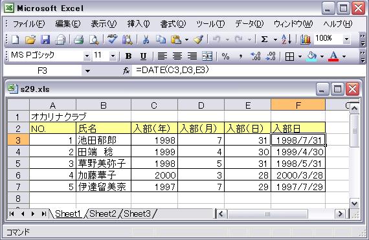369x240 pixels.
Task: Select cell containing 池田郁郎
Action: (x=104, y=140)
